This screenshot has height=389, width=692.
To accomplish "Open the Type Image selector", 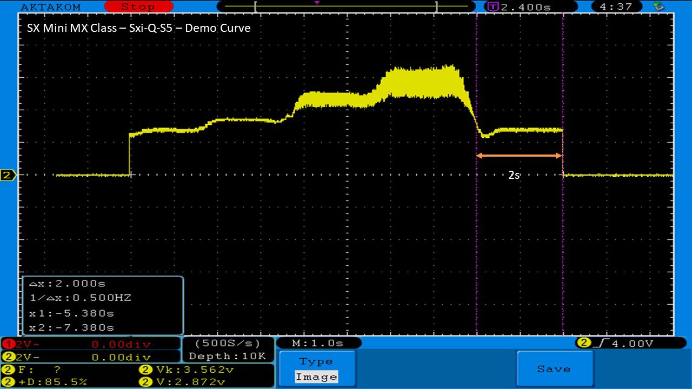I will [316, 369].
